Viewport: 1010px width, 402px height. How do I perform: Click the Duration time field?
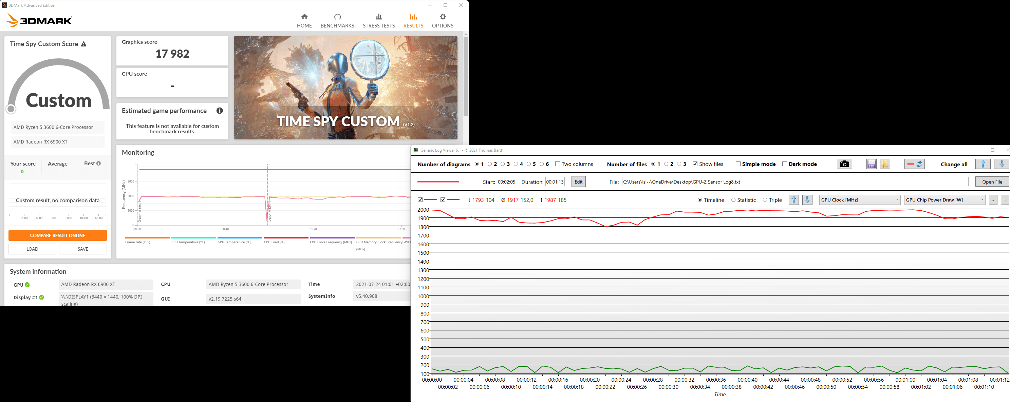coord(555,182)
